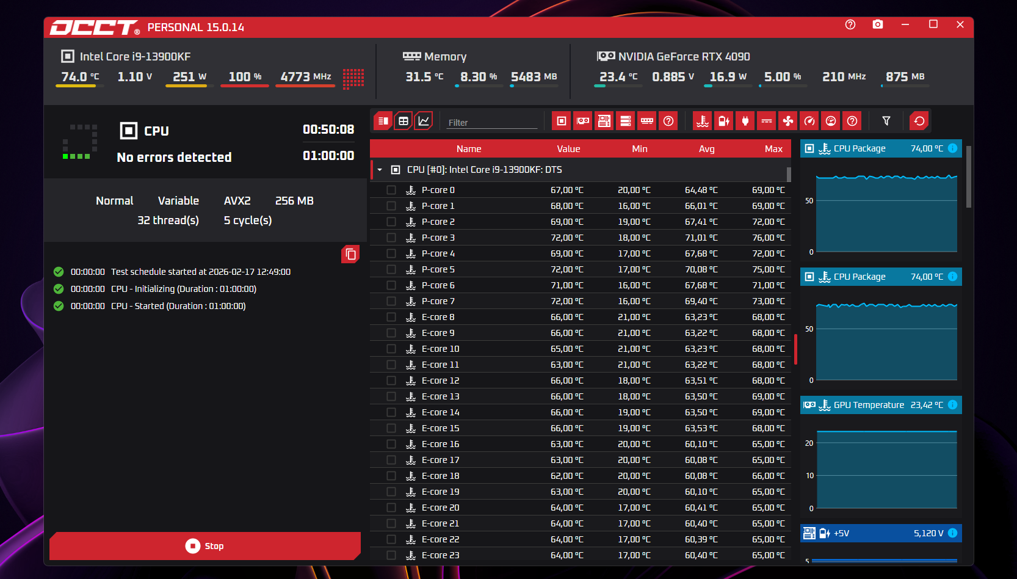Tick the E-core 23 checkbox

coord(391,555)
